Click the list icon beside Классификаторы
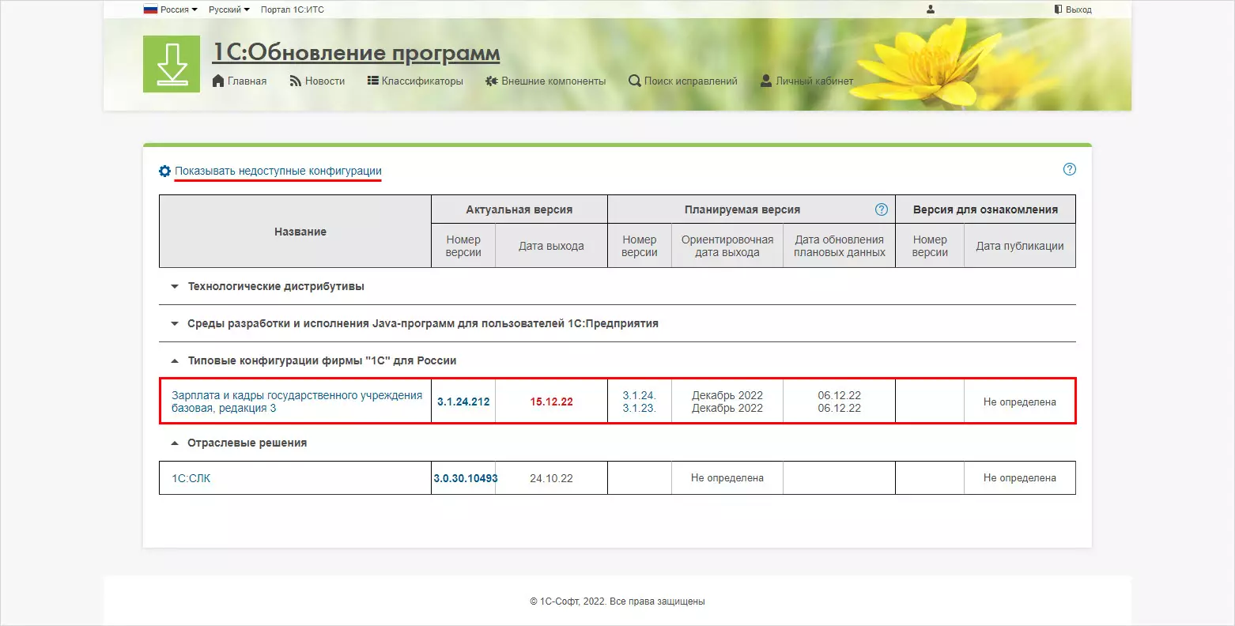The height and width of the screenshot is (626, 1235). coord(373,81)
